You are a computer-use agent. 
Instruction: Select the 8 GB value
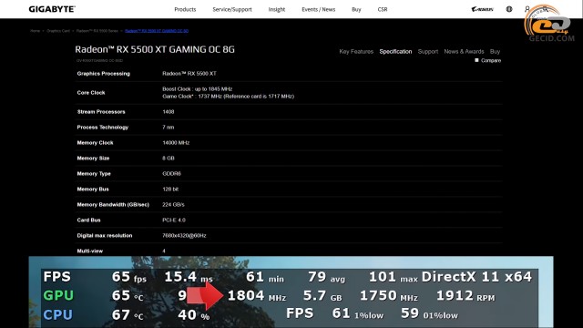pyautogui.click(x=168, y=158)
